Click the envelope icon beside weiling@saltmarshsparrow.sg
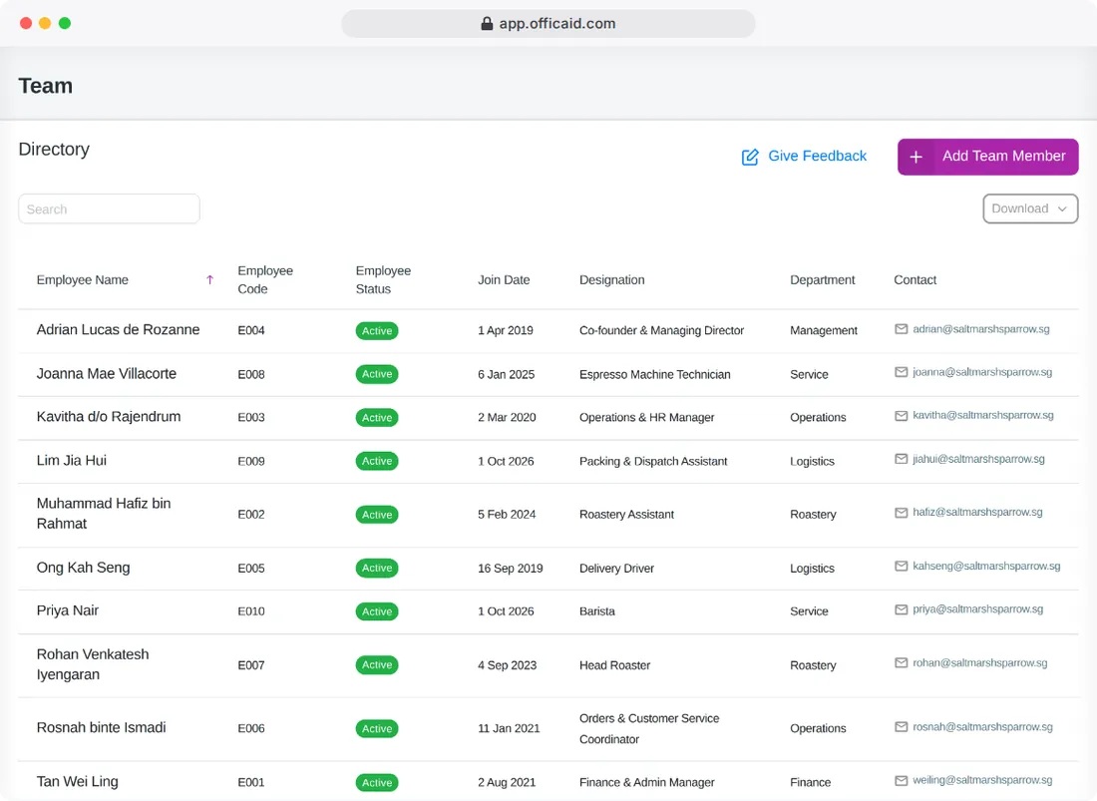The height and width of the screenshot is (801, 1097). (902, 781)
